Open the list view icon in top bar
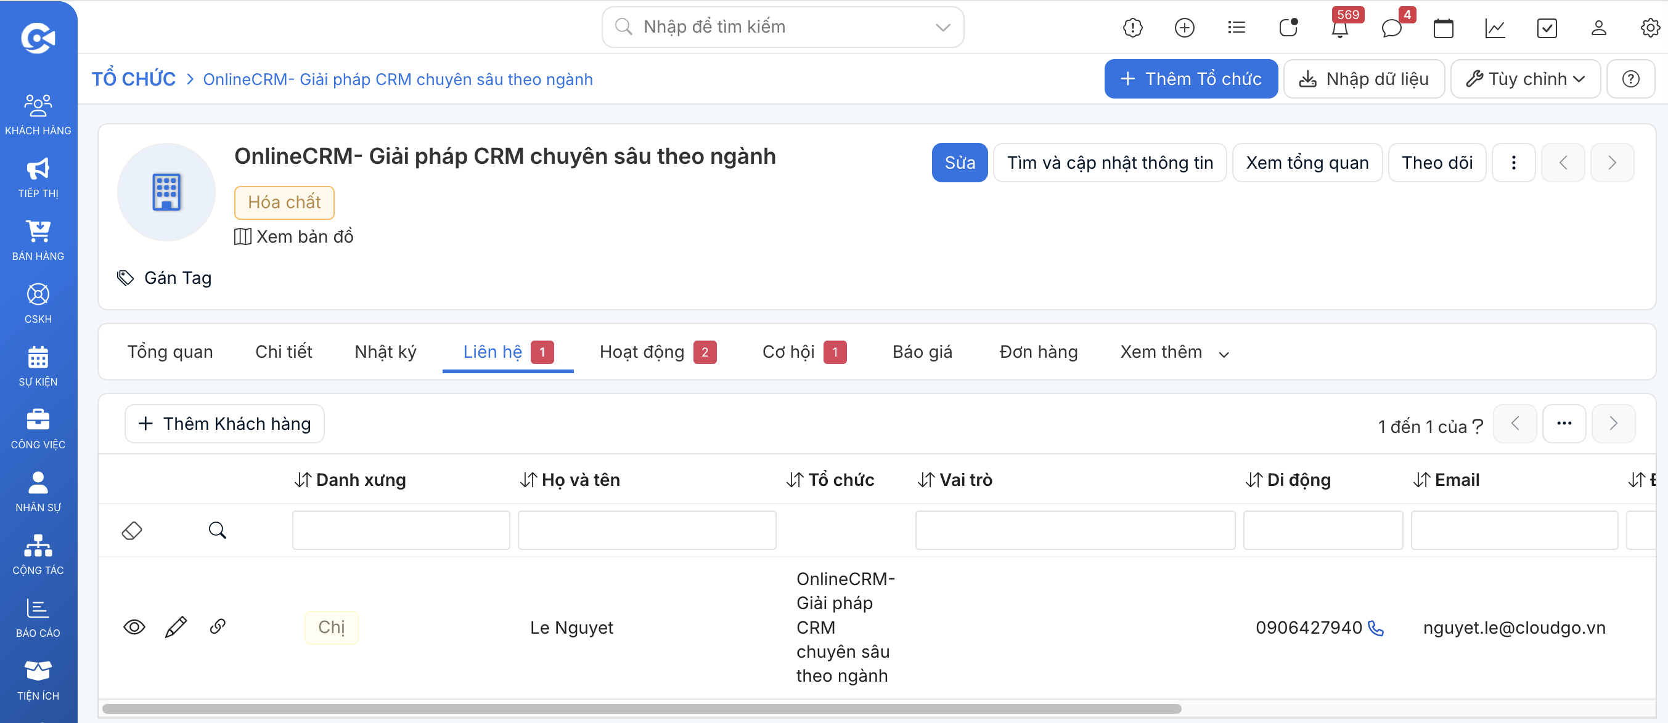The image size is (1668, 723). (1236, 27)
